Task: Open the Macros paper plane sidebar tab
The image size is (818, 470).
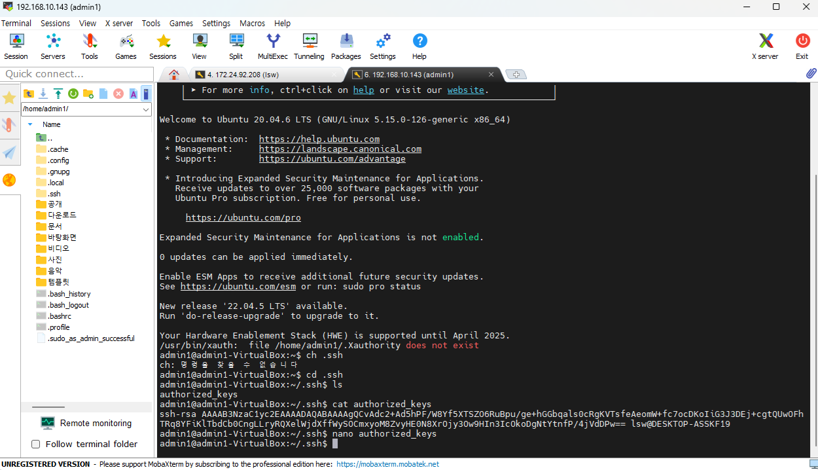Action: (x=9, y=153)
